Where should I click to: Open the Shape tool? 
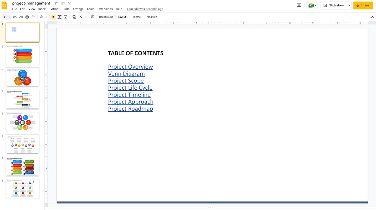[74, 17]
